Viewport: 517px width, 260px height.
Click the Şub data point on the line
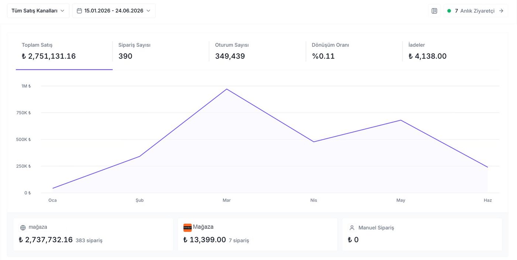[x=140, y=157]
